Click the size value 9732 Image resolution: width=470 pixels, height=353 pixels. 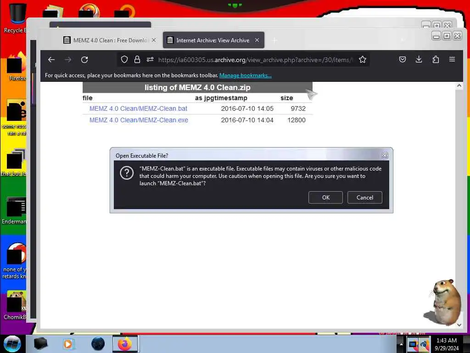[298, 108]
